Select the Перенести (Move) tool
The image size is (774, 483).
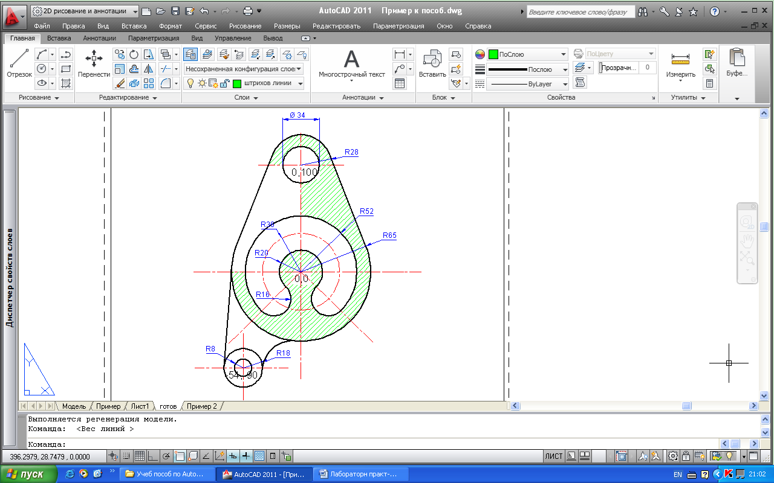click(x=94, y=65)
